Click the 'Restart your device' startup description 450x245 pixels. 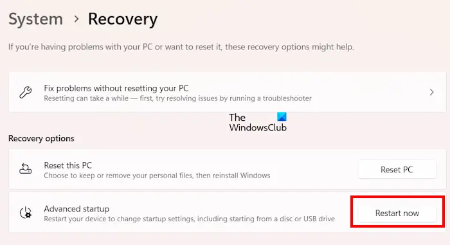pos(190,219)
